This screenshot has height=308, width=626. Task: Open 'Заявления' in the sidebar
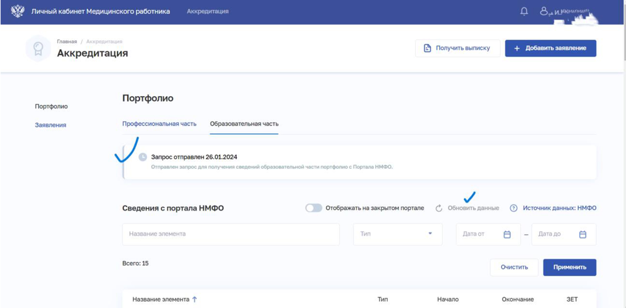[50, 125]
